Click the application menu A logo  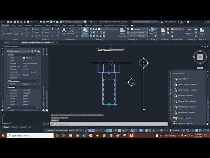click(2, 22)
